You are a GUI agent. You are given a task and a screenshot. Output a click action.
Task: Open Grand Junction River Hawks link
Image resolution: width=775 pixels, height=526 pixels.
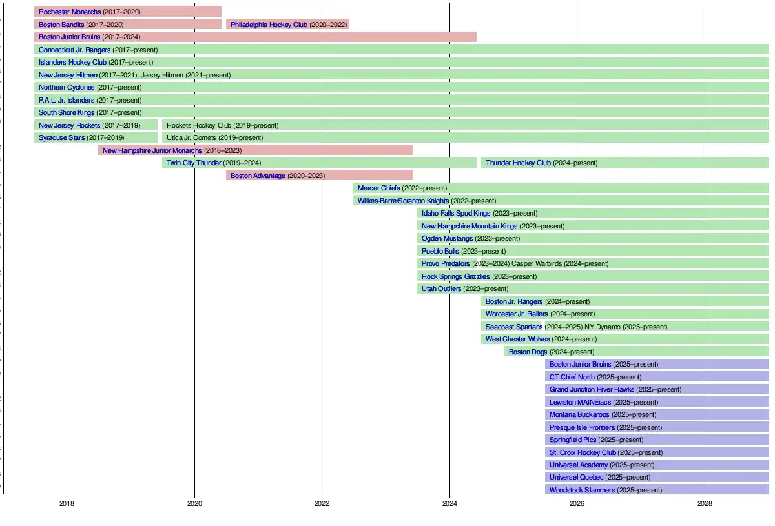tap(592, 389)
